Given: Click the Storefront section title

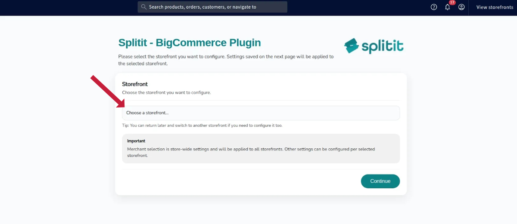Looking at the screenshot, I should pyautogui.click(x=135, y=84).
